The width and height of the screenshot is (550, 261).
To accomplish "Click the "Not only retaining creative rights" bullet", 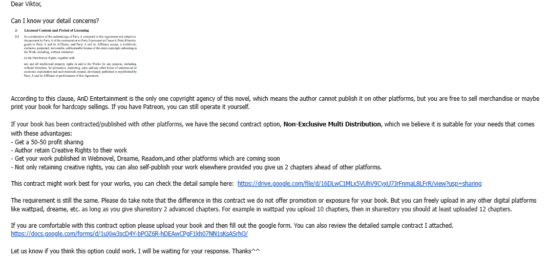I will [196, 167].
